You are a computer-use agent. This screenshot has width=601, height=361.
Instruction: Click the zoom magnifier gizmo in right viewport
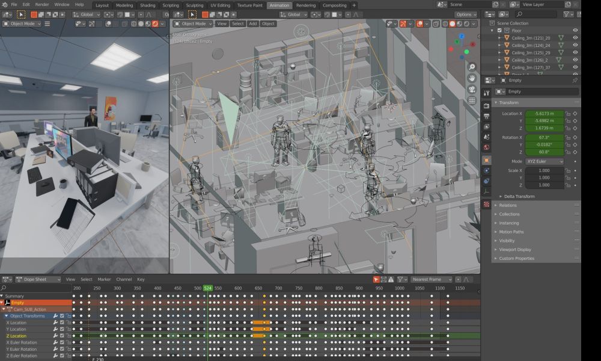coord(472,67)
